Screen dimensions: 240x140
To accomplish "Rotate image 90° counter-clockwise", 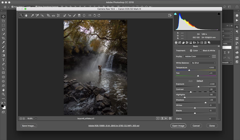I will click(95, 15).
